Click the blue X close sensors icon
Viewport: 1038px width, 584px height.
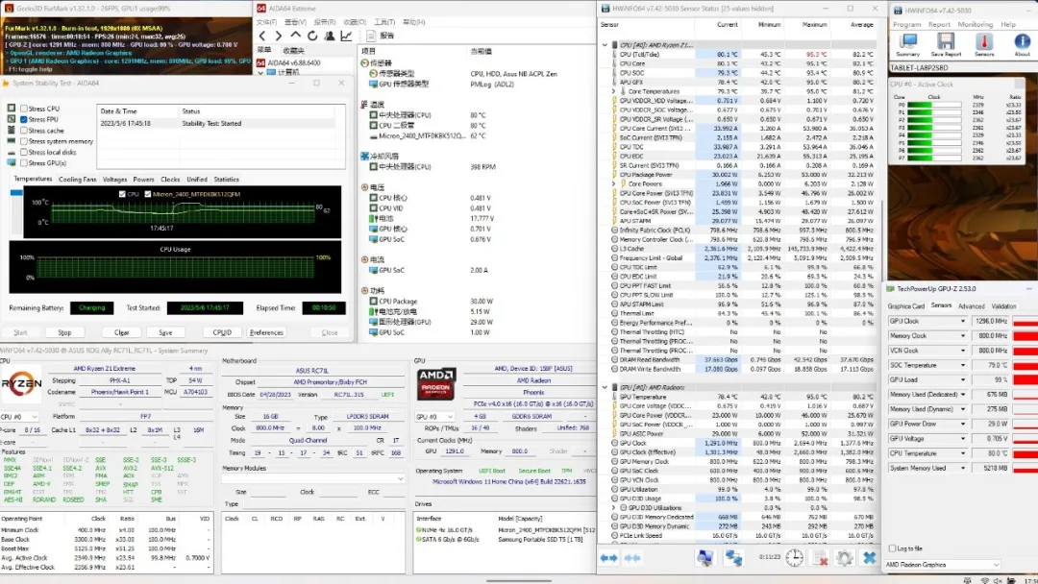coord(869,557)
